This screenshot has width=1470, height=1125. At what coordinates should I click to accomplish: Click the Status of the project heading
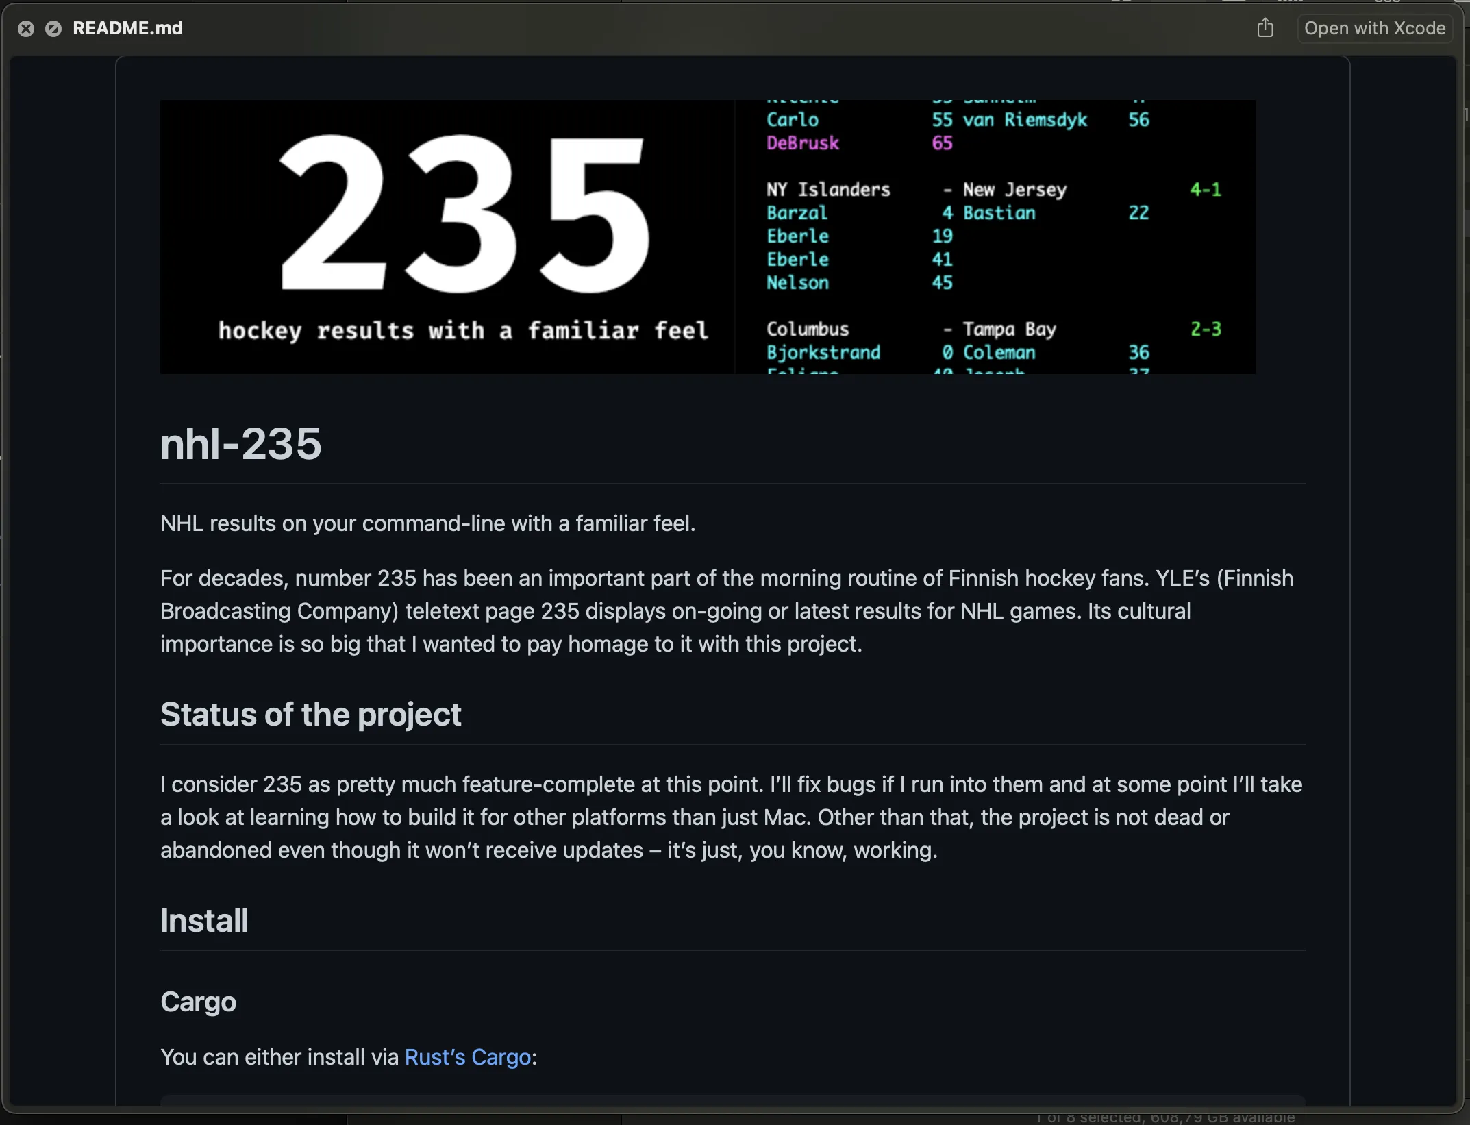coord(310,714)
